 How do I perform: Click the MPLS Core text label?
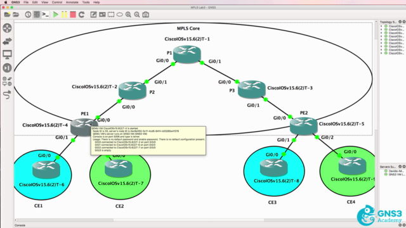[x=188, y=28]
